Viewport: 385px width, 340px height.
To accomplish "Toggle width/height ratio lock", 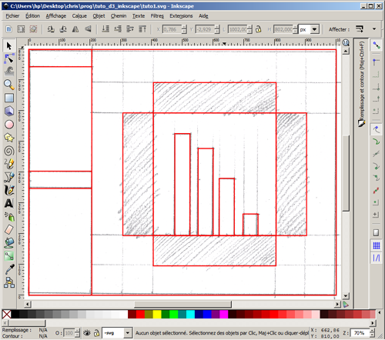I will [x=259, y=29].
